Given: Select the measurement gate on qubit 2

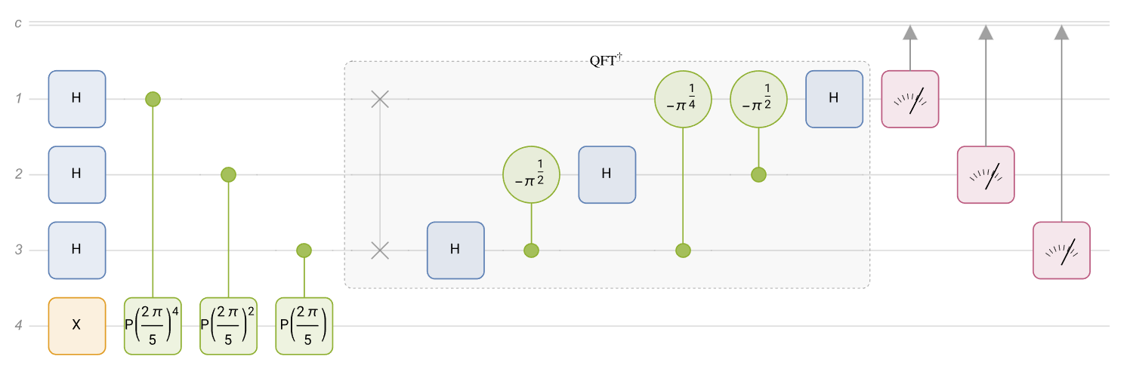Looking at the screenshot, I should tap(986, 174).
